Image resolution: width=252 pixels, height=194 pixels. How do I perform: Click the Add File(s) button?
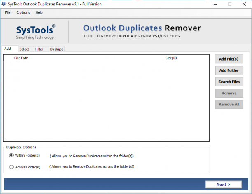pyautogui.click(x=229, y=59)
